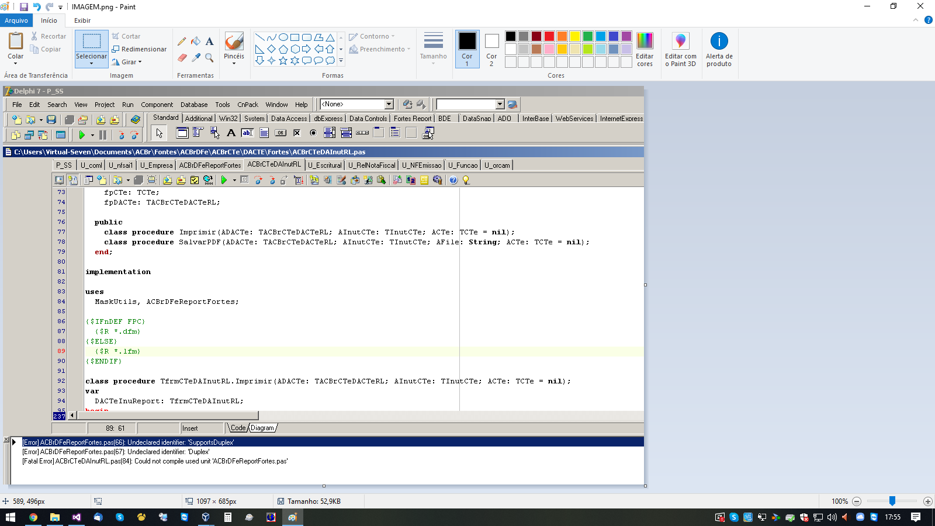Viewport: 935px width, 526px height.
Task: Expand the Pincéis dropdown arrow
Action: 234,63
